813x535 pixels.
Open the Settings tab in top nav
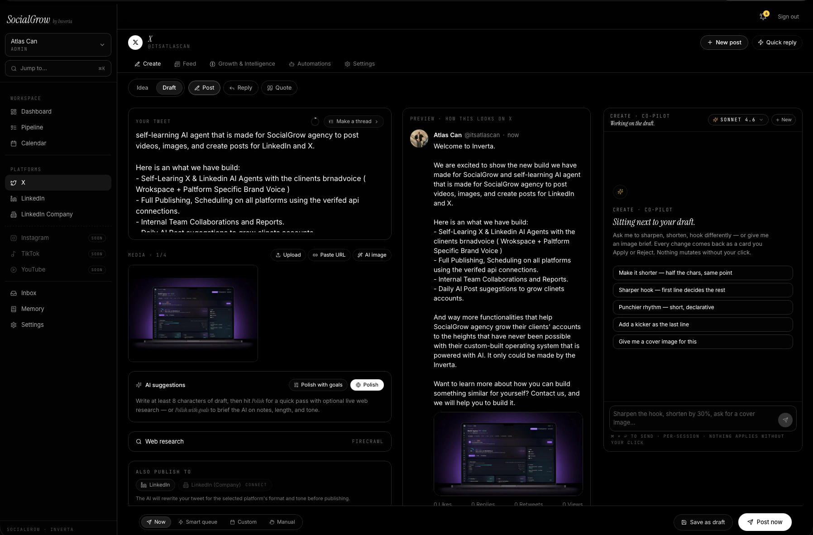click(360, 64)
